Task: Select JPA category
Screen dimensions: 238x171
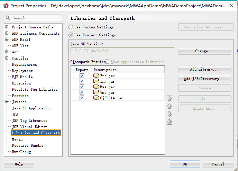Action: (x=15, y=114)
